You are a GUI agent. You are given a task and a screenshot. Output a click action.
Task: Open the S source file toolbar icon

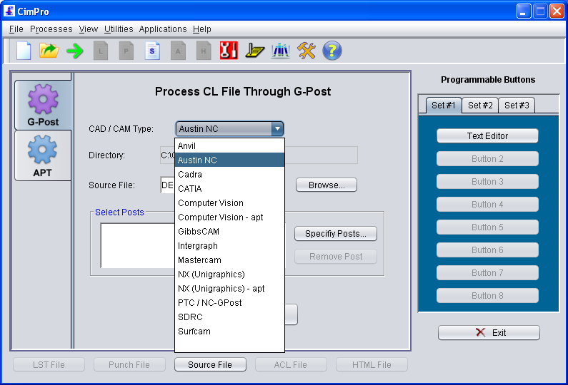[152, 51]
